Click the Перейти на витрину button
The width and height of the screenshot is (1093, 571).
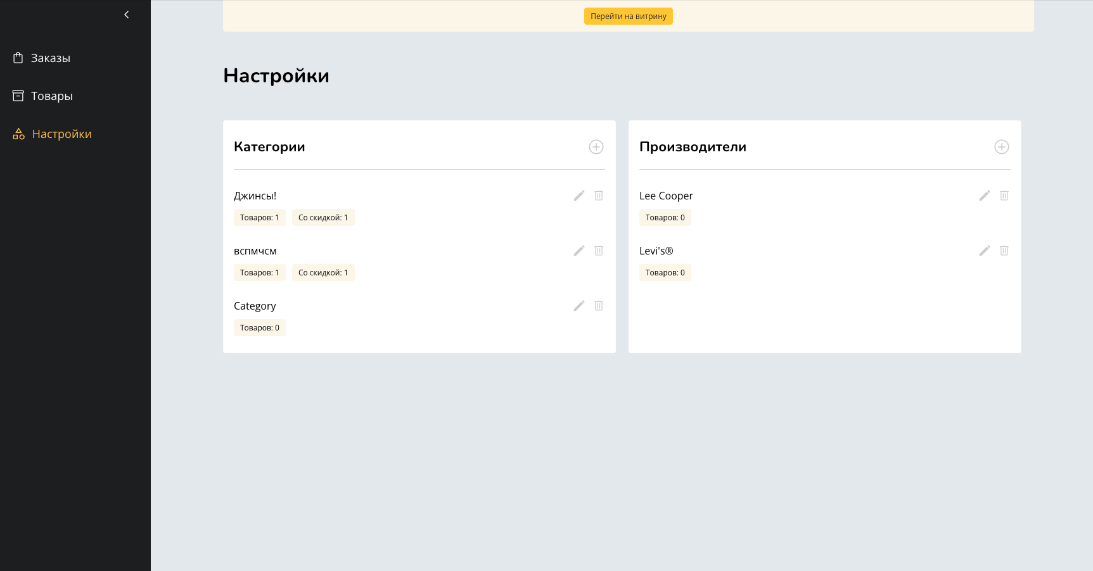point(628,16)
